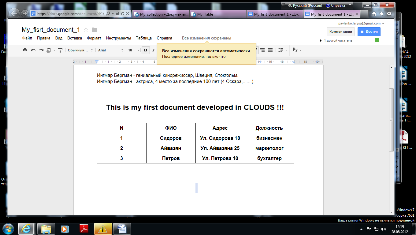Apply right alignment

263,50
